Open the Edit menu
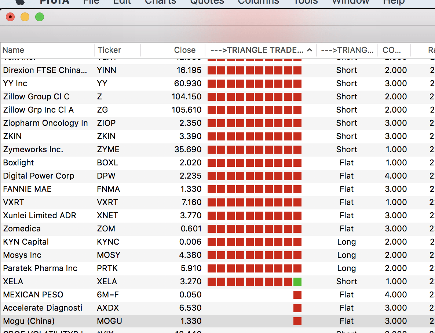This screenshot has height=333, width=435. click(122, 2)
